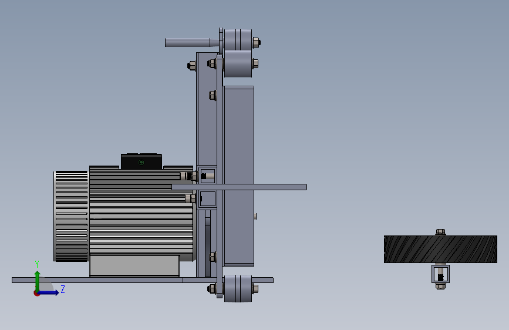This screenshot has height=330, width=509.
Task: Click the "Z" axis label
Action: pyautogui.click(x=63, y=289)
